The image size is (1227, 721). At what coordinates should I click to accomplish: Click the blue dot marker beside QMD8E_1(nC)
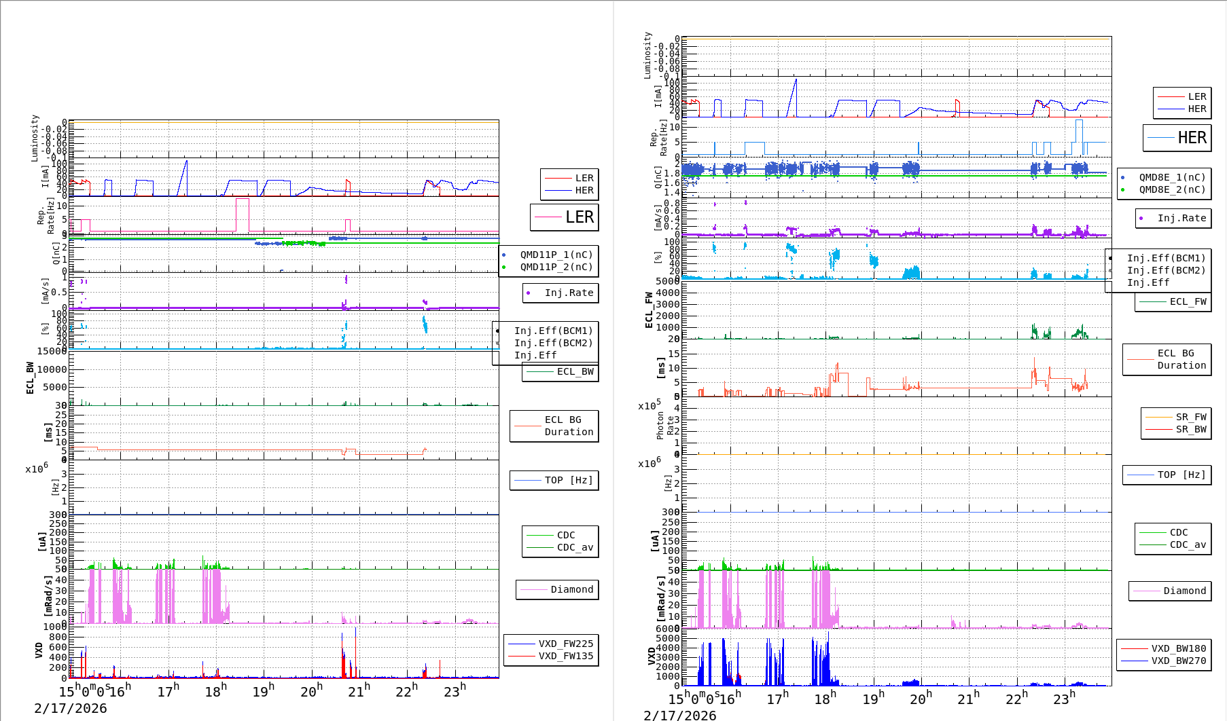(x=1122, y=177)
